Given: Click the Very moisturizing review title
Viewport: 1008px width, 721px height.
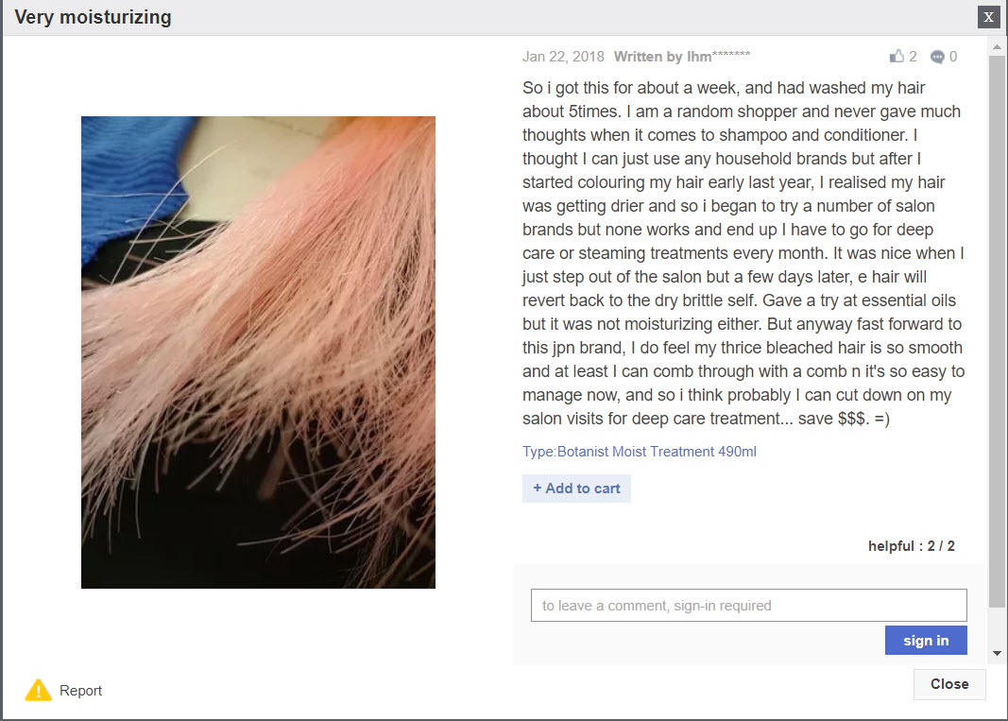Looking at the screenshot, I should tap(94, 17).
